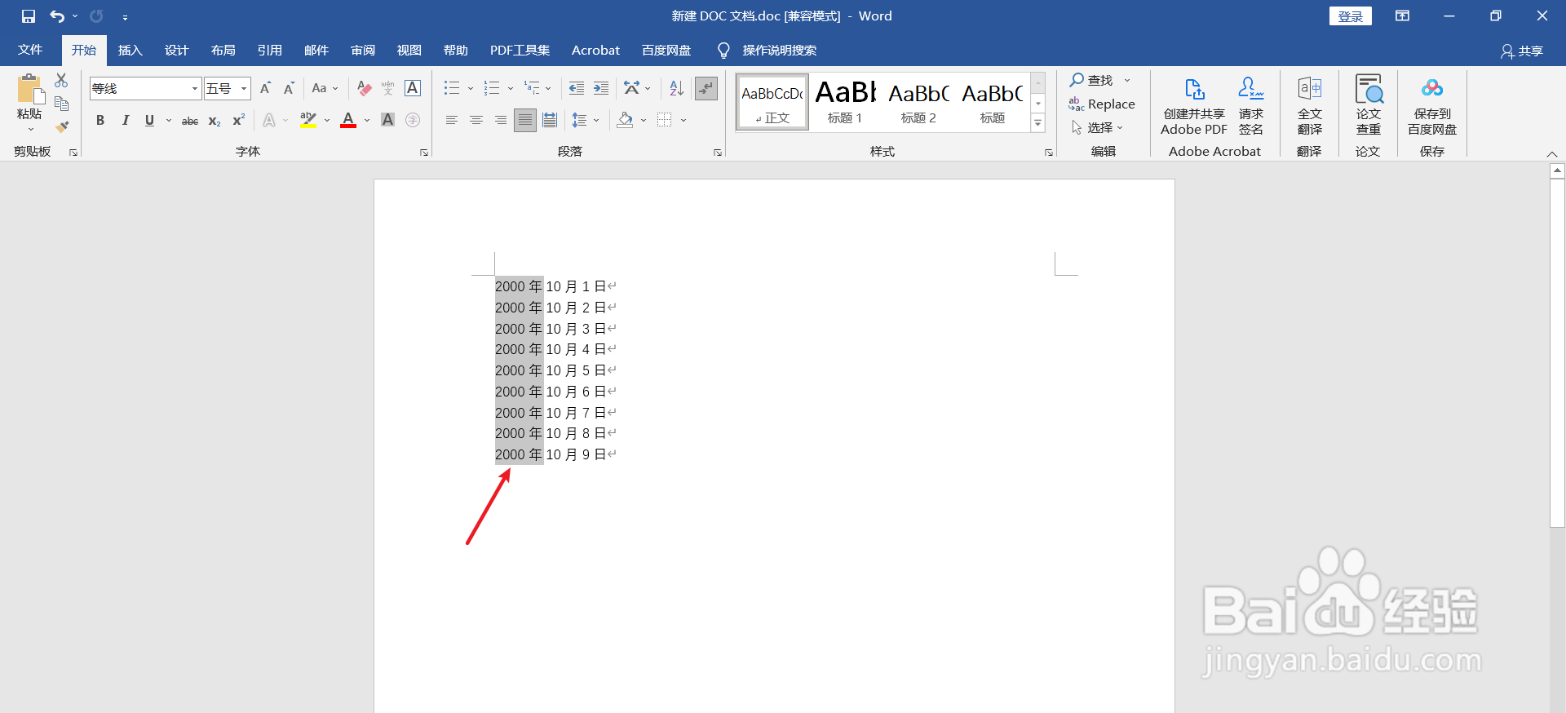Toggle underline formatting
This screenshot has height=713, width=1566.
149,120
